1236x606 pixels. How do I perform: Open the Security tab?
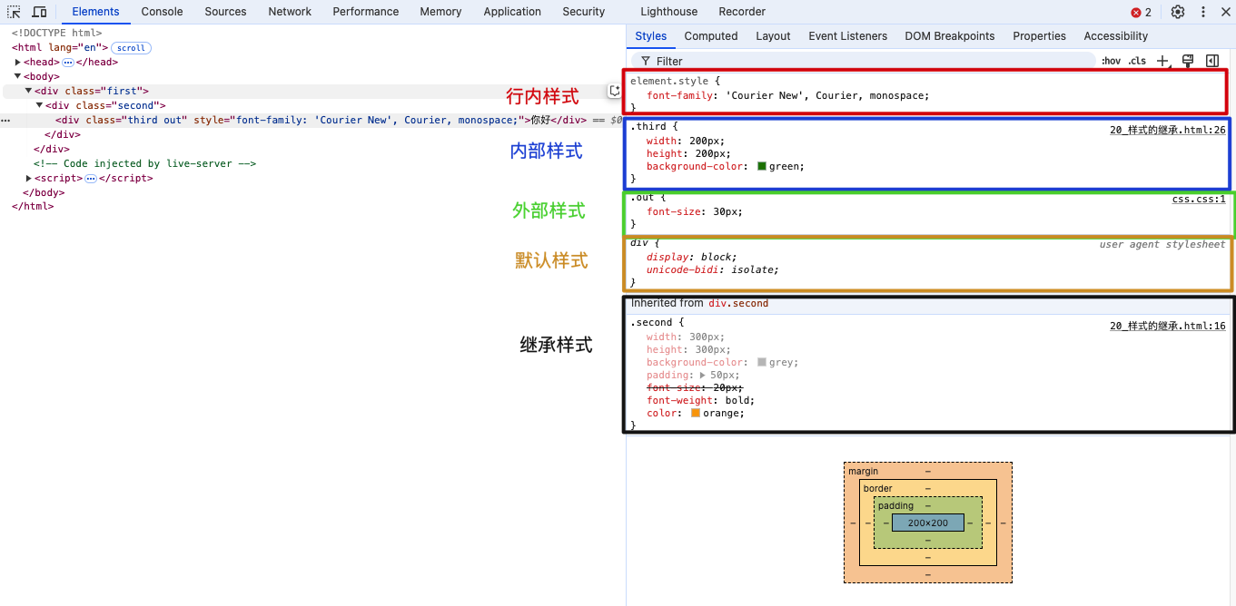pos(584,12)
